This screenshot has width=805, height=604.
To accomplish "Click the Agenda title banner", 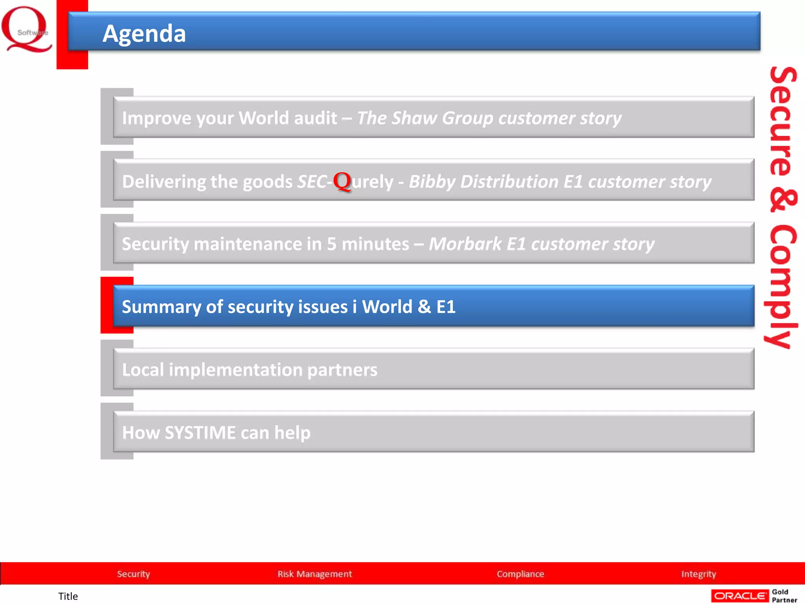I will click(x=414, y=31).
